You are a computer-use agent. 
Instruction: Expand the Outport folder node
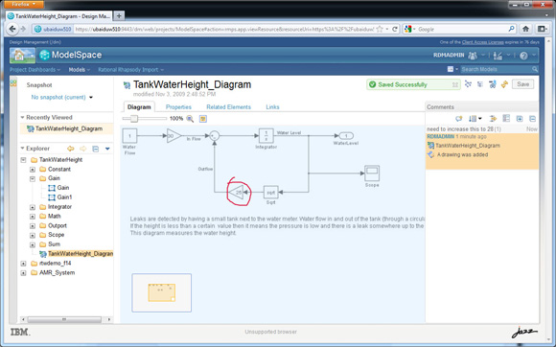coord(33,226)
